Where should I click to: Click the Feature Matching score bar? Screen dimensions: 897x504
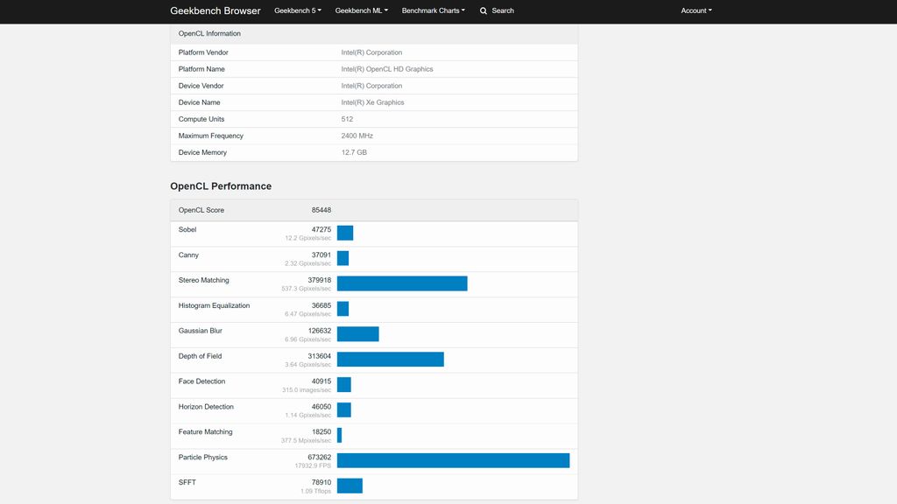click(339, 434)
